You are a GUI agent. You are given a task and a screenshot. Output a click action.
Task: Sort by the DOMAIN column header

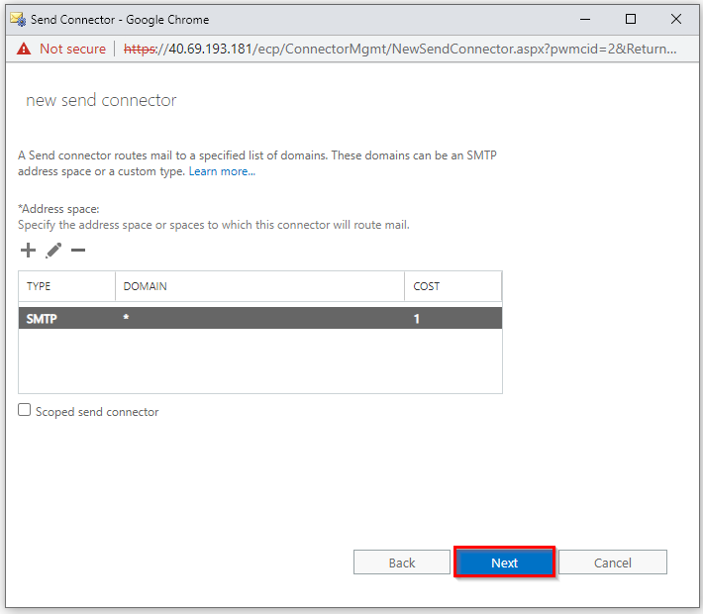(x=260, y=286)
